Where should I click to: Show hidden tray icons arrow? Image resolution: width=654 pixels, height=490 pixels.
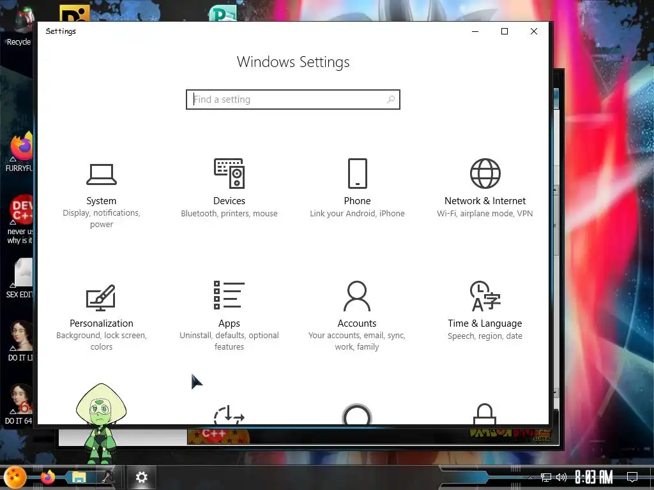pyautogui.click(x=531, y=477)
